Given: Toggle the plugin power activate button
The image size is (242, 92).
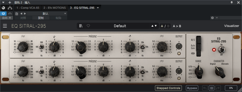Looking at the screenshot, I should point(3,14).
